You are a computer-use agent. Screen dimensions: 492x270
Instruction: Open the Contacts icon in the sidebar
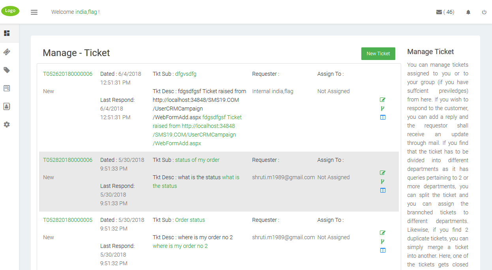[x=6, y=106]
